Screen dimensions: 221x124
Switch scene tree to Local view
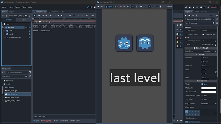tap(24, 20)
